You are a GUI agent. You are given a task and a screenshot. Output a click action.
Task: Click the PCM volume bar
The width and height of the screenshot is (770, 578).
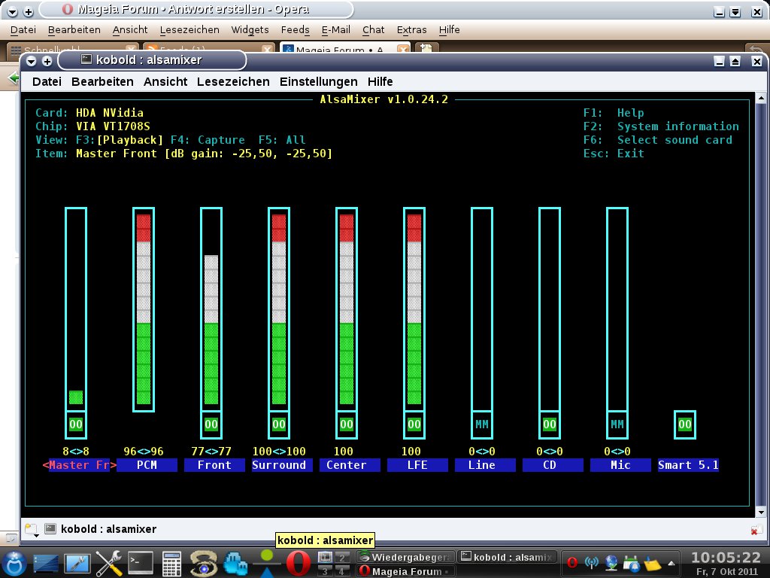[x=144, y=309]
